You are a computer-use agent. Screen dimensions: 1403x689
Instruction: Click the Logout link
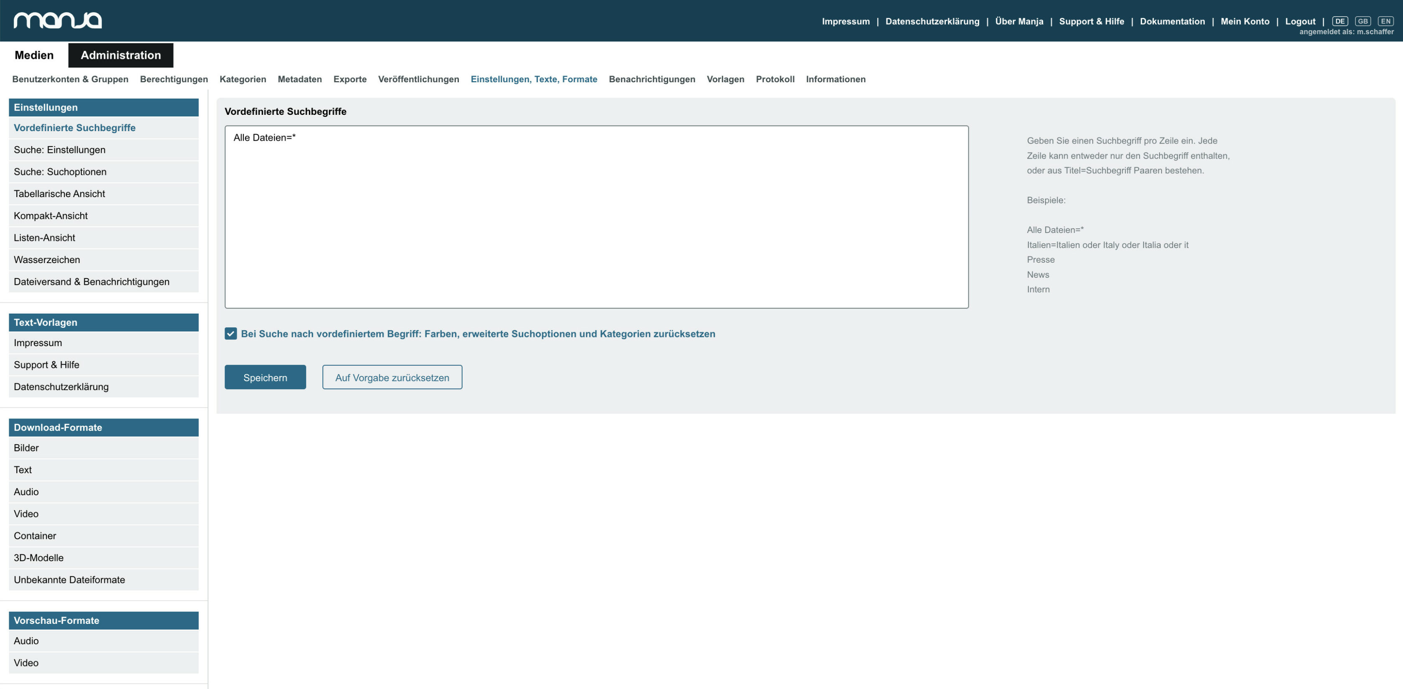[x=1300, y=21]
